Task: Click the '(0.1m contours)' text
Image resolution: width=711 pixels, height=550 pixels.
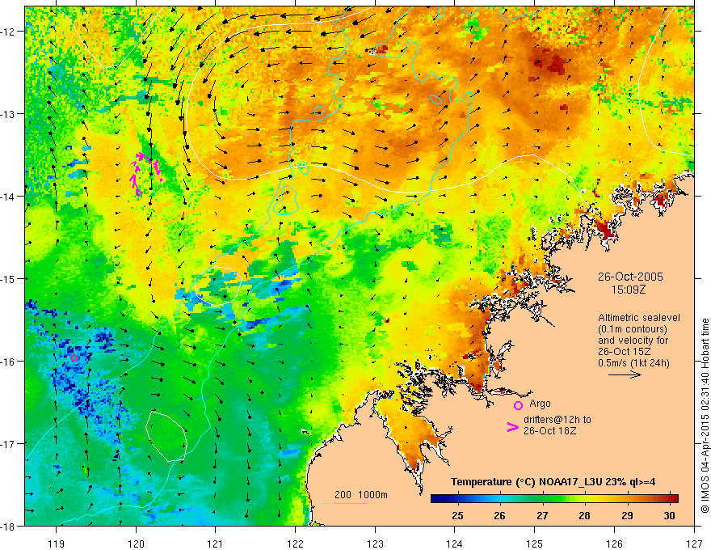Action: (633, 329)
